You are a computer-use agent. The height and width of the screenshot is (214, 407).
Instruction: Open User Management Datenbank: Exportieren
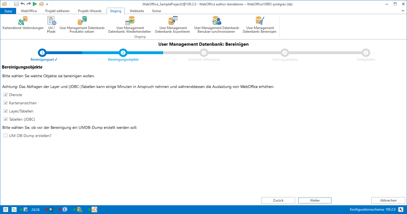pyautogui.click(x=173, y=25)
